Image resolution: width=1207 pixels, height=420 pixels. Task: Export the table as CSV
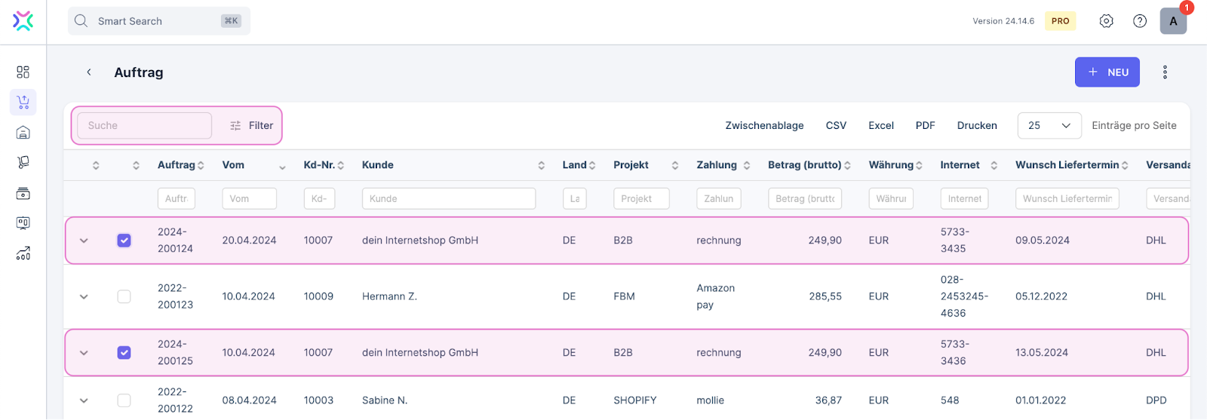point(836,126)
